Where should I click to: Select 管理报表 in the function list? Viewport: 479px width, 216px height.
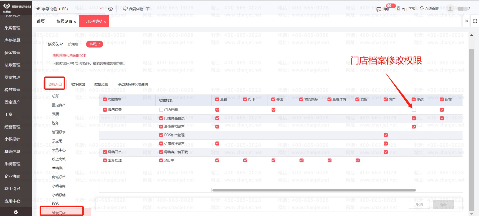(59, 132)
